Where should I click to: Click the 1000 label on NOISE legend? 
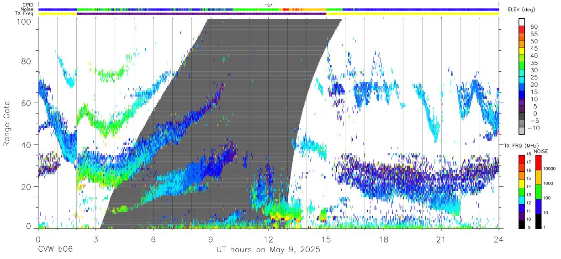(x=548, y=183)
